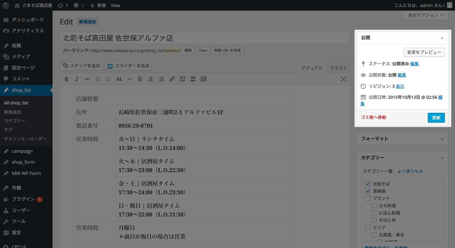Check the そばと丼 category
Image resolution: width=455 pixels, height=248 pixels.
374,220
